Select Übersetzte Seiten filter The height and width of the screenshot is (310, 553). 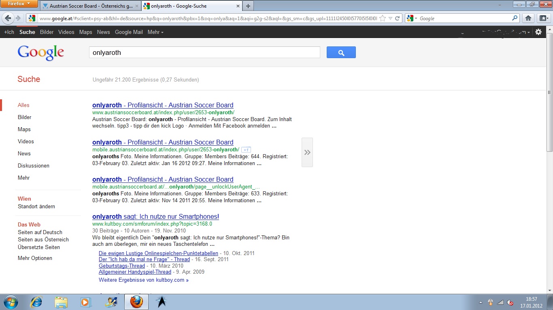point(39,247)
